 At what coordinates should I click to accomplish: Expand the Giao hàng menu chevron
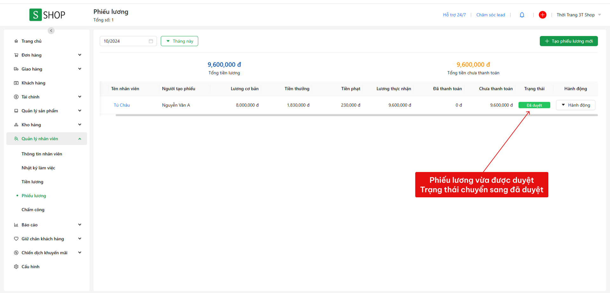[80, 69]
